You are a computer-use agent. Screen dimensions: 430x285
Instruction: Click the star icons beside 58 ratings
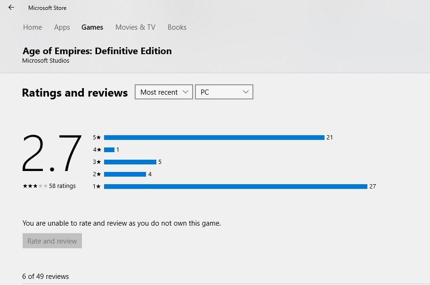tap(34, 186)
